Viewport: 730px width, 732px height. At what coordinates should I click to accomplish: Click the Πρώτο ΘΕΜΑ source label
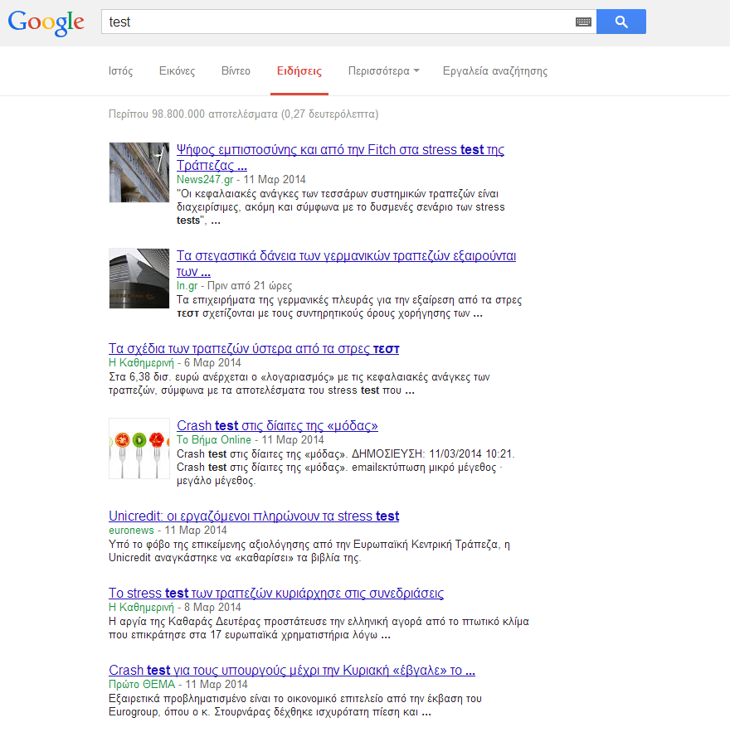click(142, 685)
